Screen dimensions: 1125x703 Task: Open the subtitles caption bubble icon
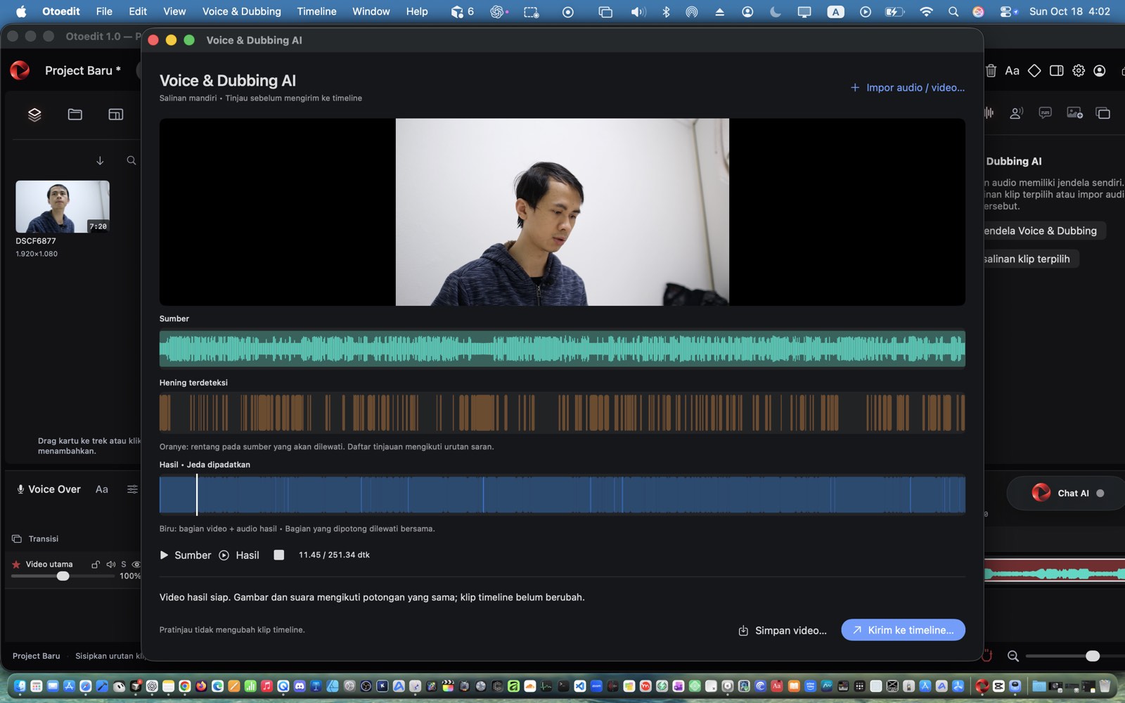(1046, 113)
